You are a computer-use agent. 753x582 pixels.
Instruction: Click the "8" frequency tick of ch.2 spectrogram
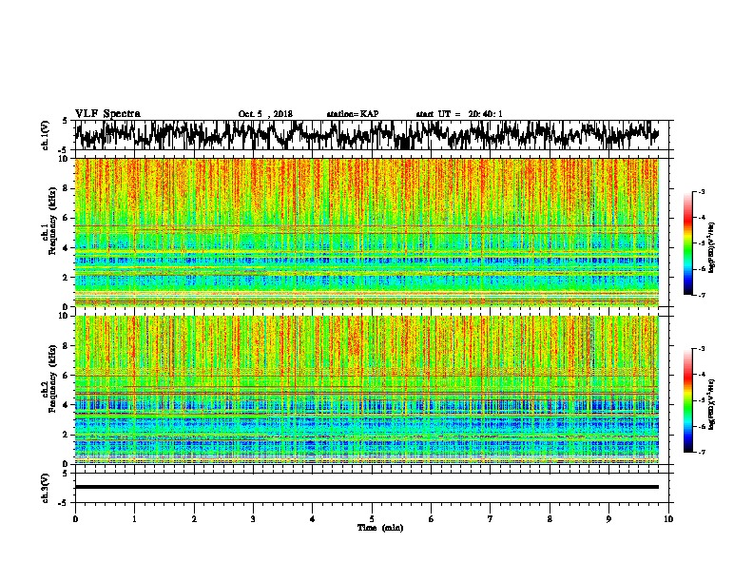[x=66, y=346]
